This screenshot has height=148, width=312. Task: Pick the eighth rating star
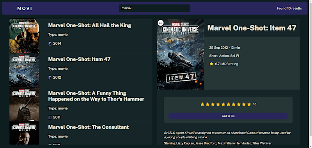click(x=239, y=104)
